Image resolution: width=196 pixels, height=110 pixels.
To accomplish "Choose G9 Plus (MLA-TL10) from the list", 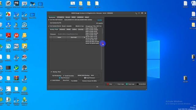I will click(x=91, y=37).
